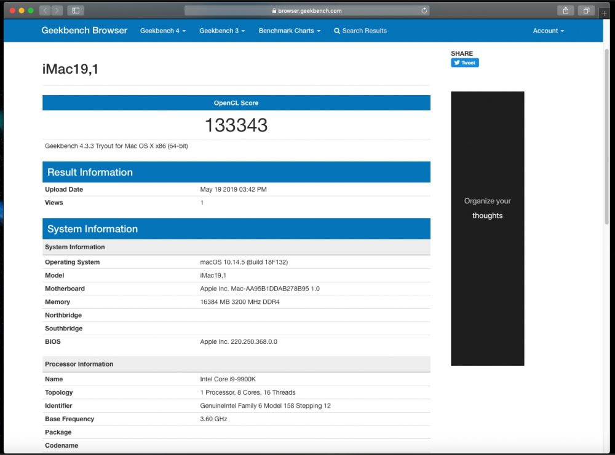Go forward with Safari's forward arrow

click(57, 10)
